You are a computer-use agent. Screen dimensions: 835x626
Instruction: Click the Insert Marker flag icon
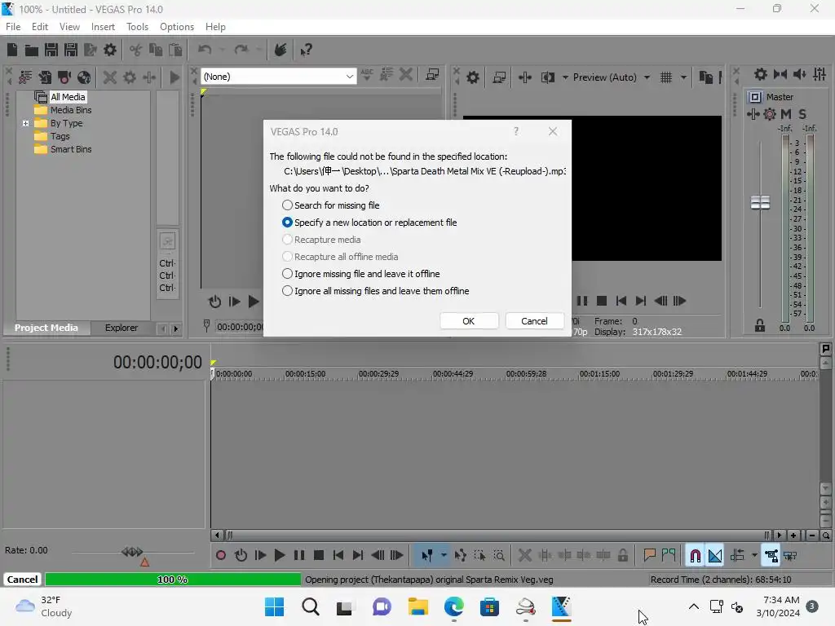pyautogui.click(x=649, y=555)
